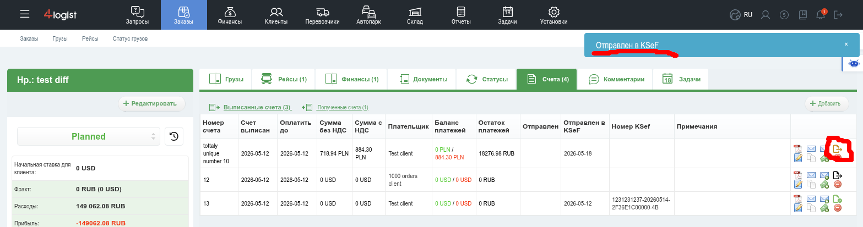Send invoice 12 to KSeF
Image resolution: width=863 pixels, height=227 pixels.
click(x=838, y=175)
